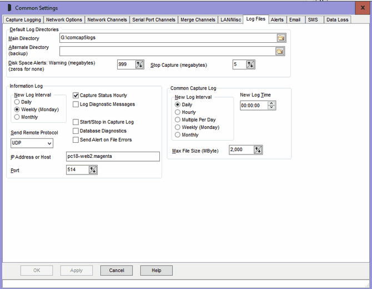Select the Log Files tab
This screenshot has width=372, height=289.
256,19
